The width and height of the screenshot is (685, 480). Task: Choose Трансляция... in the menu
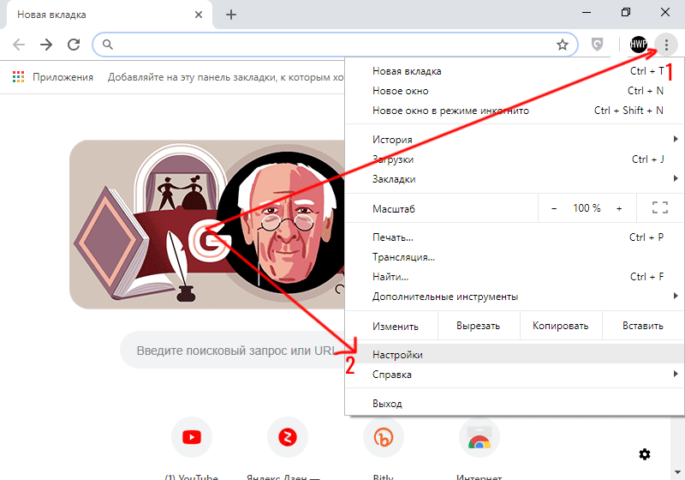(x=515, y=257)
